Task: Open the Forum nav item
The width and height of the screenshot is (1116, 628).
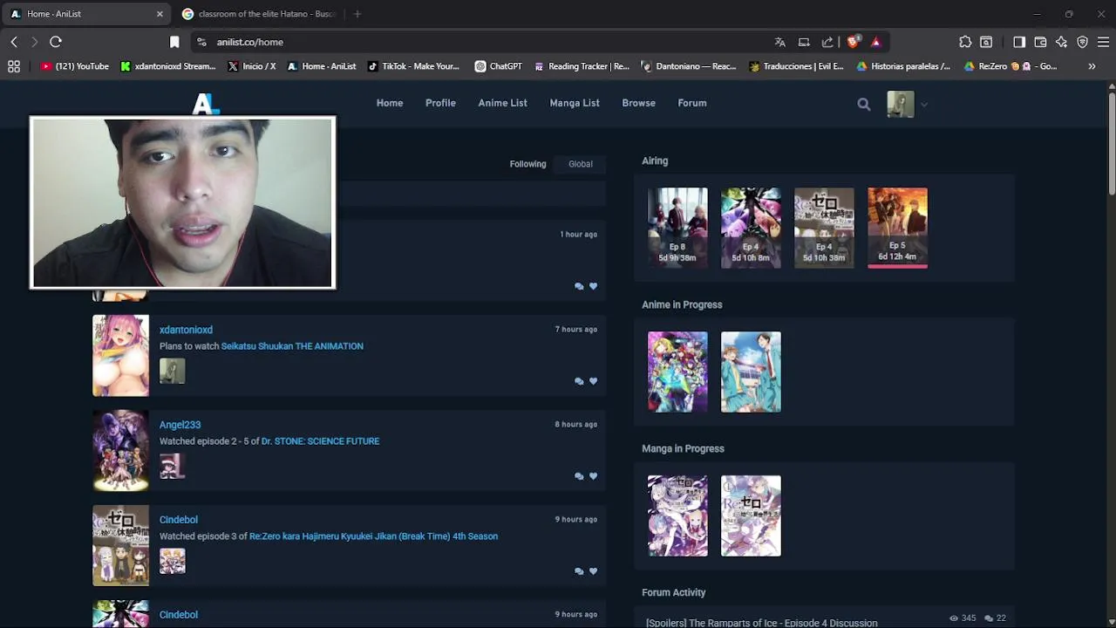Action: point(692,103)
